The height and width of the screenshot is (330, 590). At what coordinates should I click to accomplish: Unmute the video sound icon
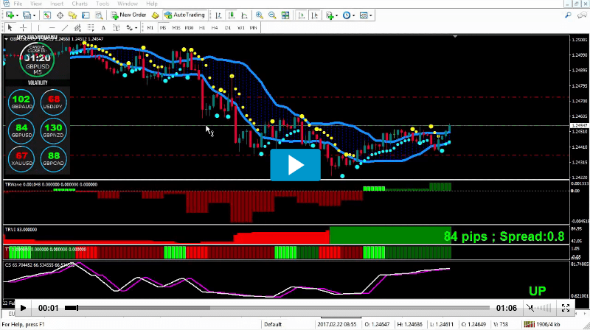[530, 308]
